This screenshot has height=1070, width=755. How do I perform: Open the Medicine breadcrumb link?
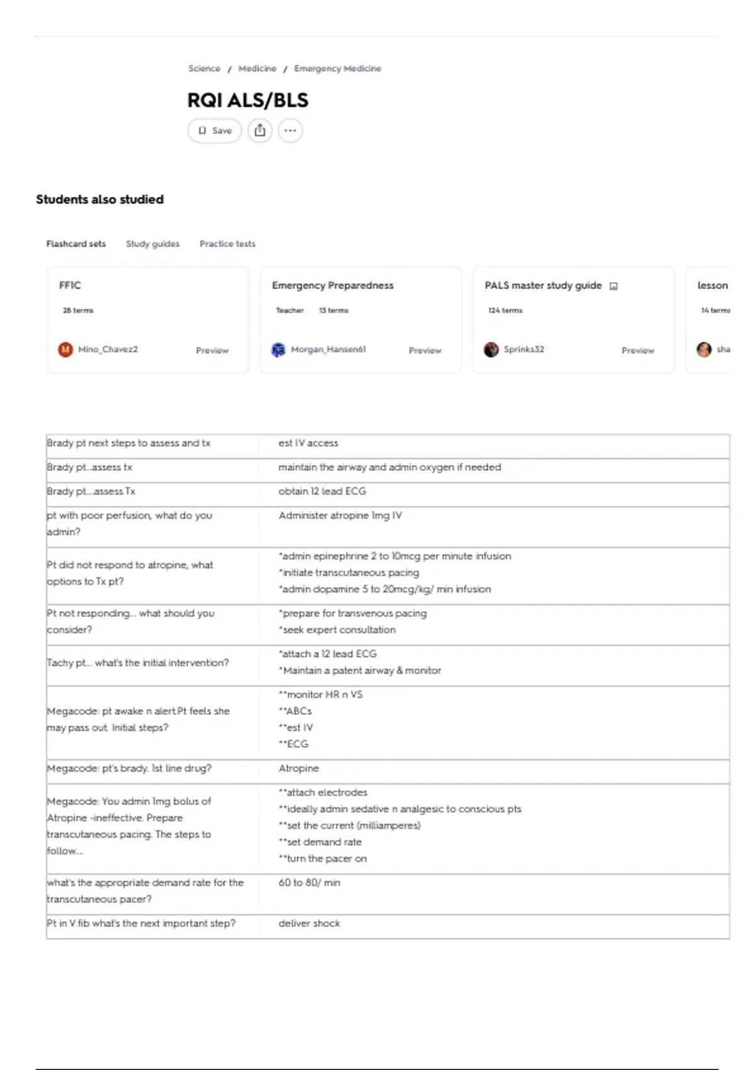pos(257,68)
